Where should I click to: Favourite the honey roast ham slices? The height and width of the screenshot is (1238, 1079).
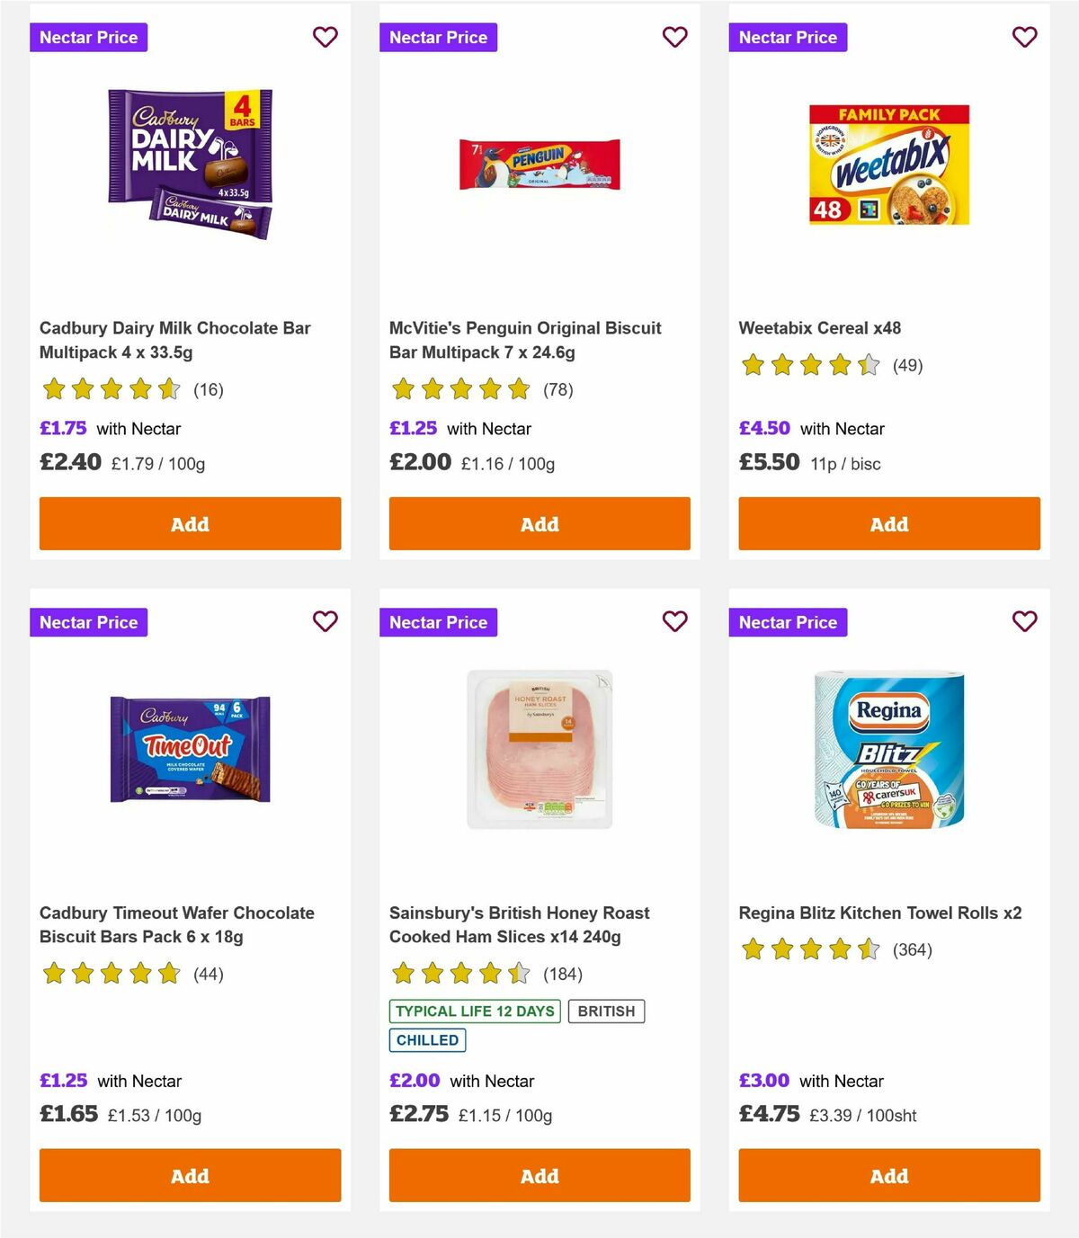coord(674,621)
